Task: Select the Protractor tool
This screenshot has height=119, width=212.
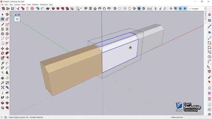Action: coord(2,68)
